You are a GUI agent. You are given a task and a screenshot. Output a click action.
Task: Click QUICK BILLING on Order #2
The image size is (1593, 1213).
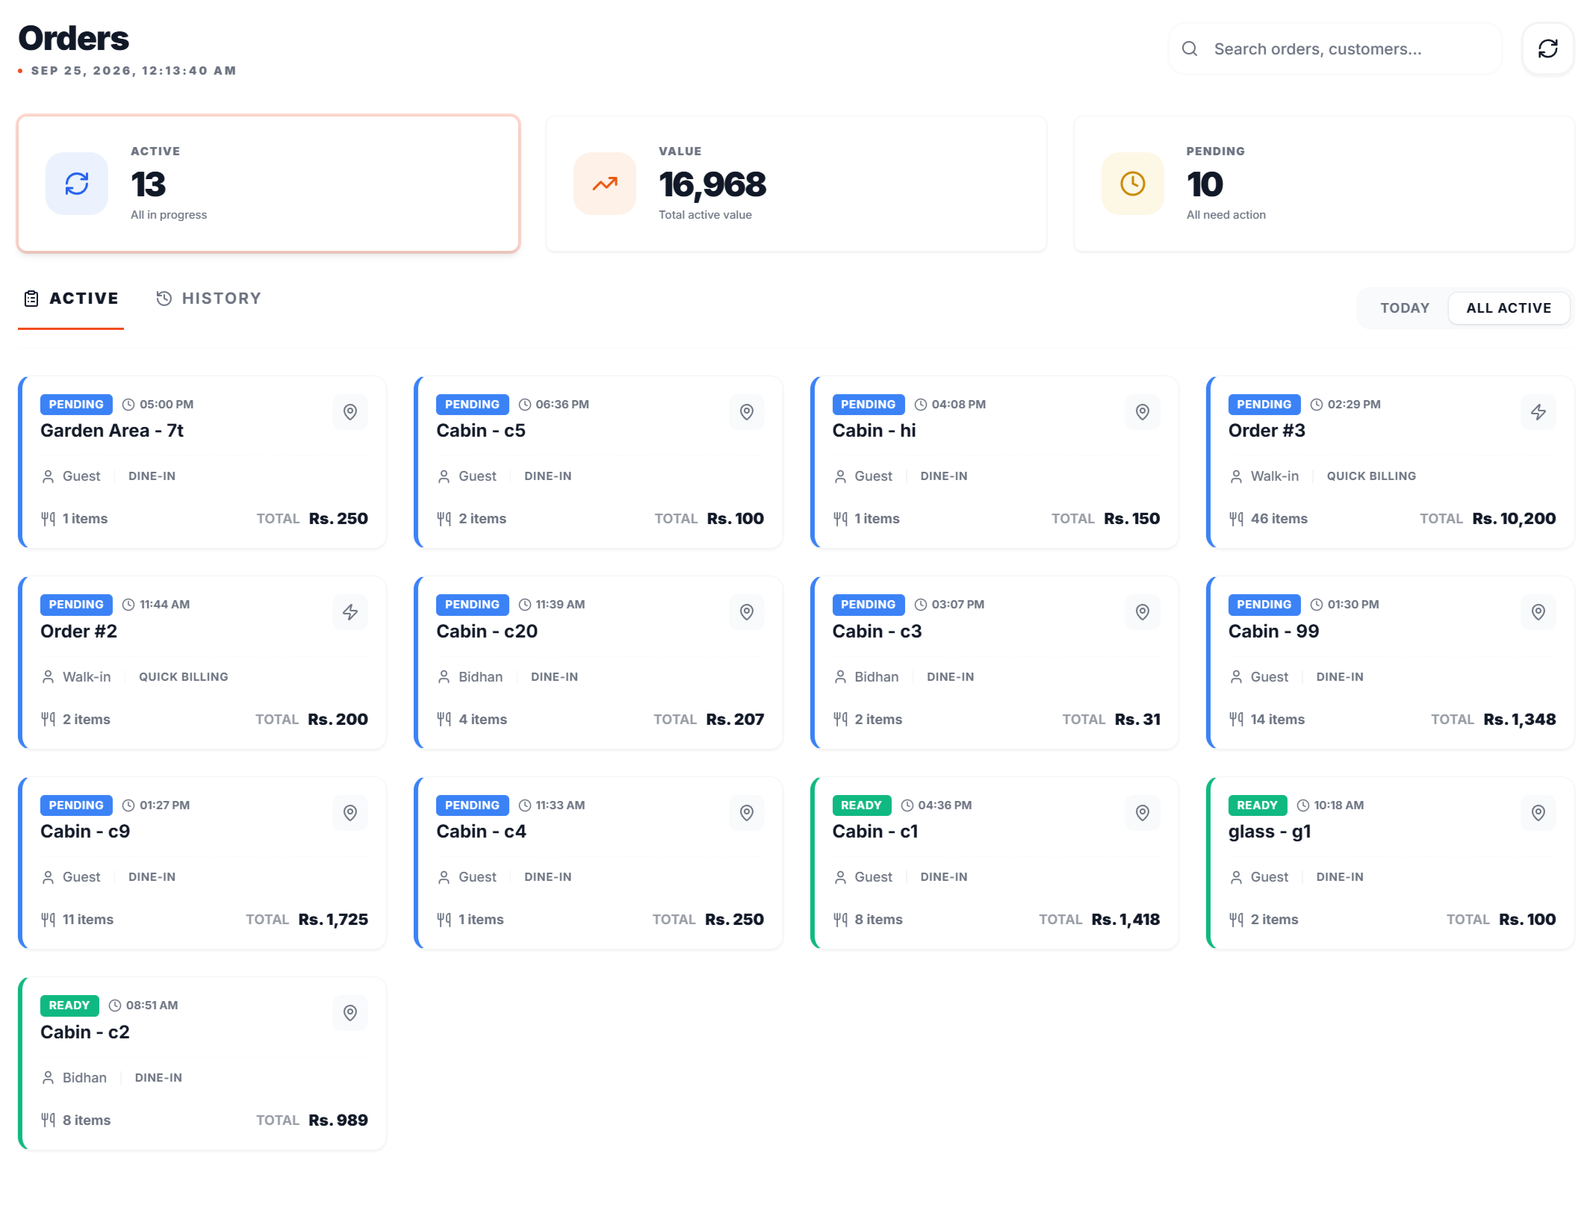point(184,677)
